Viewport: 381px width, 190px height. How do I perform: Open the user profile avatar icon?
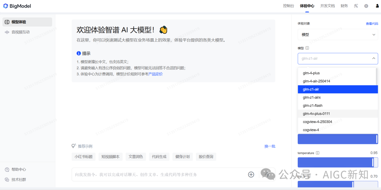click(x=377, y=6)
